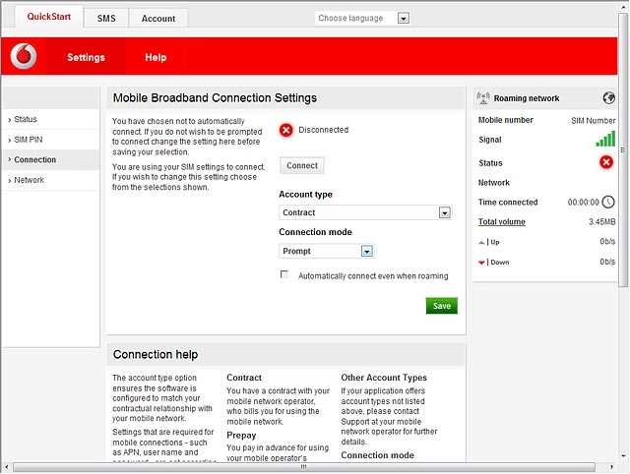Switch to the SMS tab
This screenshot has height=474, width=630.
tap(106, 19)
